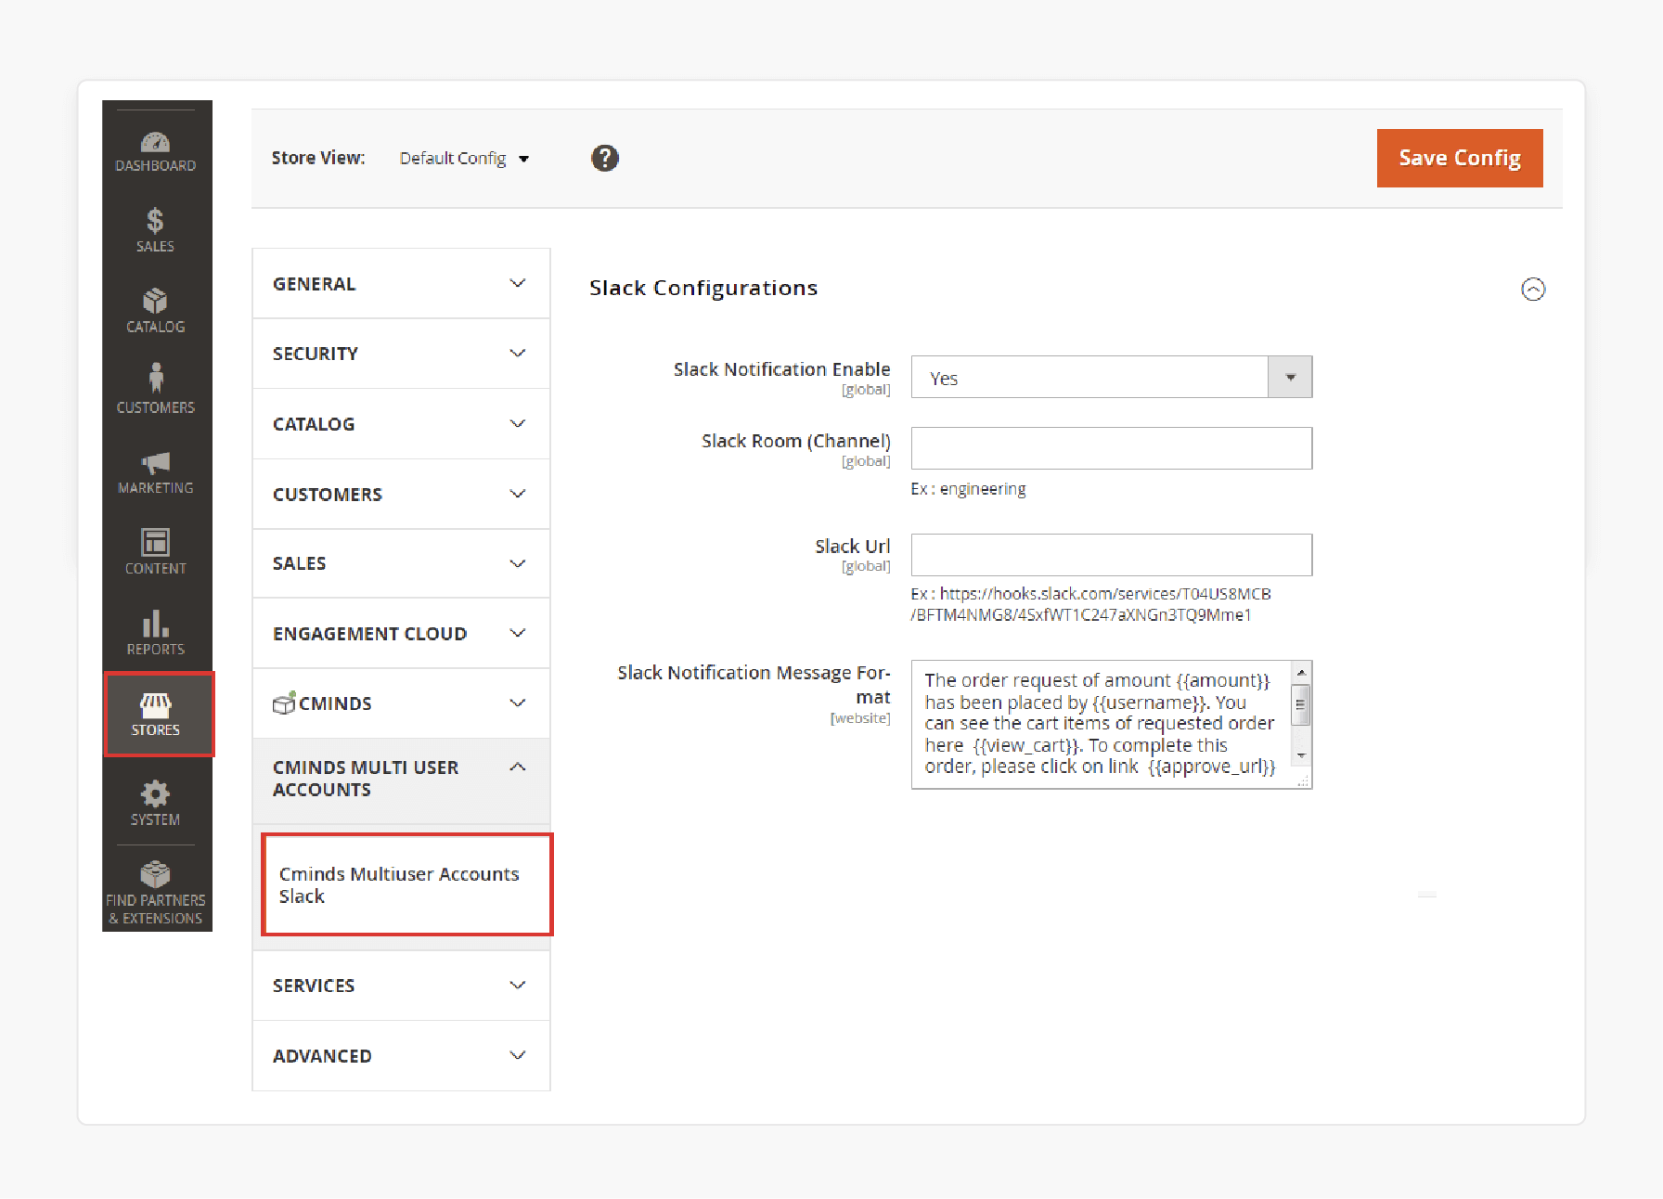Click Save Config button

1460,158
